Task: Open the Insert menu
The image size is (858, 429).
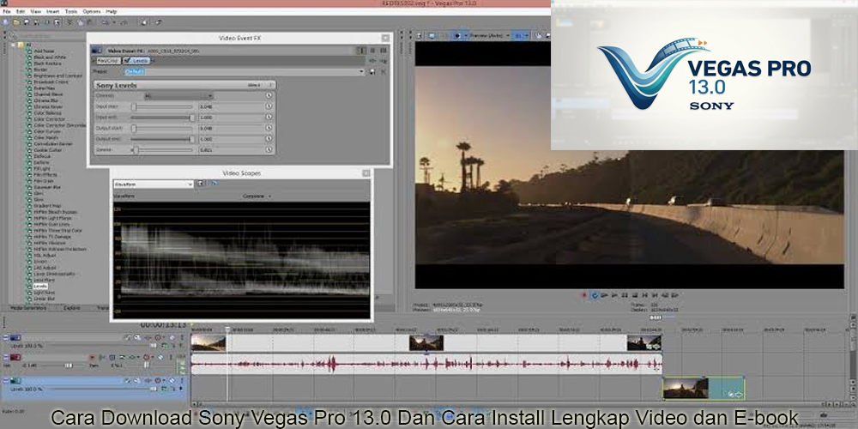Action: coord(53,11)
